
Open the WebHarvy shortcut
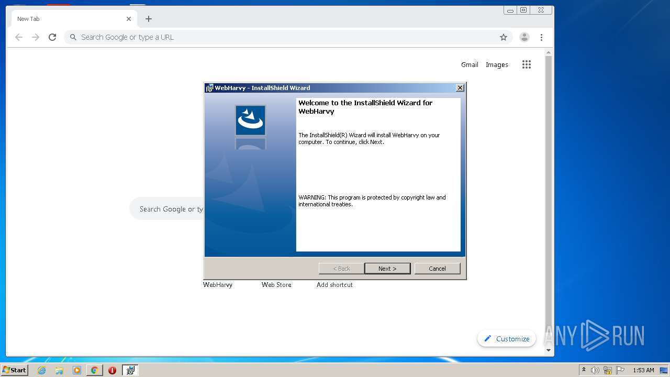pyautogui.click(x=218, y=285)
